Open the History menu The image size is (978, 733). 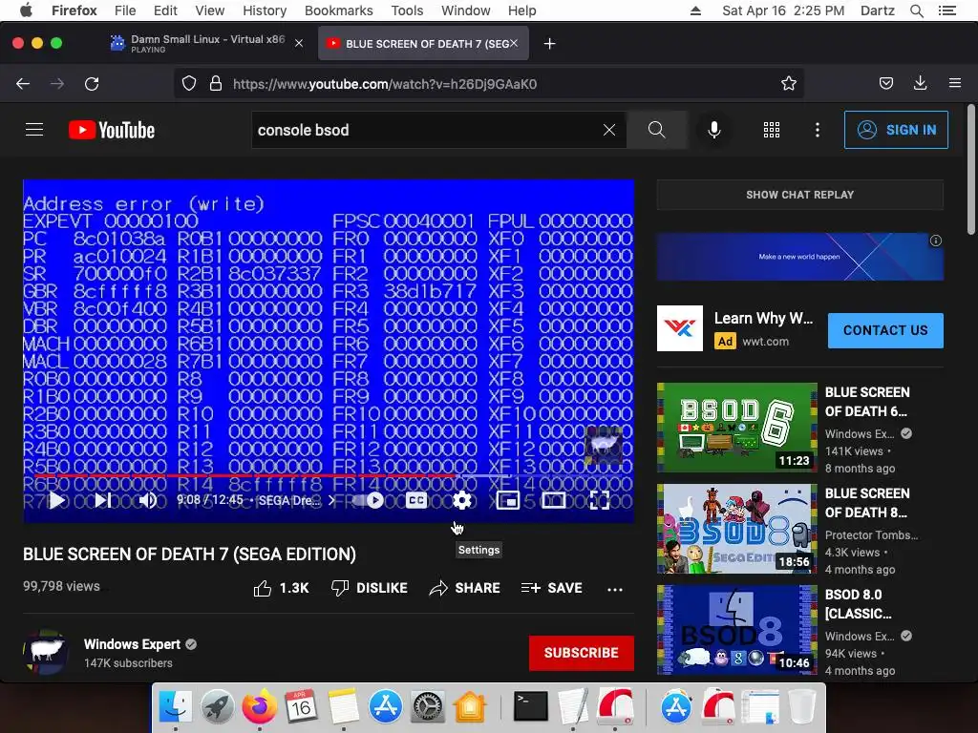point(265,10)
